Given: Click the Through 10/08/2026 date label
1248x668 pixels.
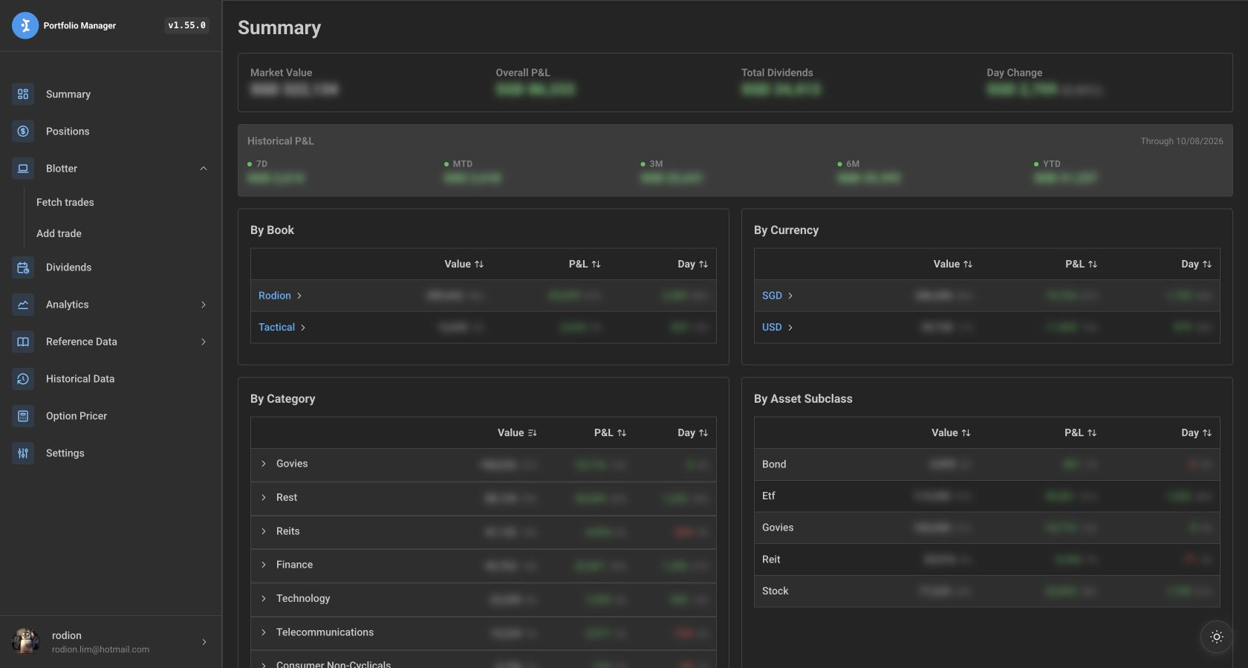Looking at the screenshot, I should pyautogui.click(x=1182, y=141).
